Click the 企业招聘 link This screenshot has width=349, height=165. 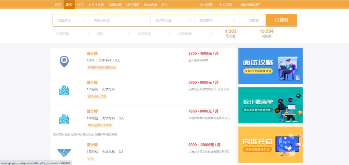click(x=206, y=5)
